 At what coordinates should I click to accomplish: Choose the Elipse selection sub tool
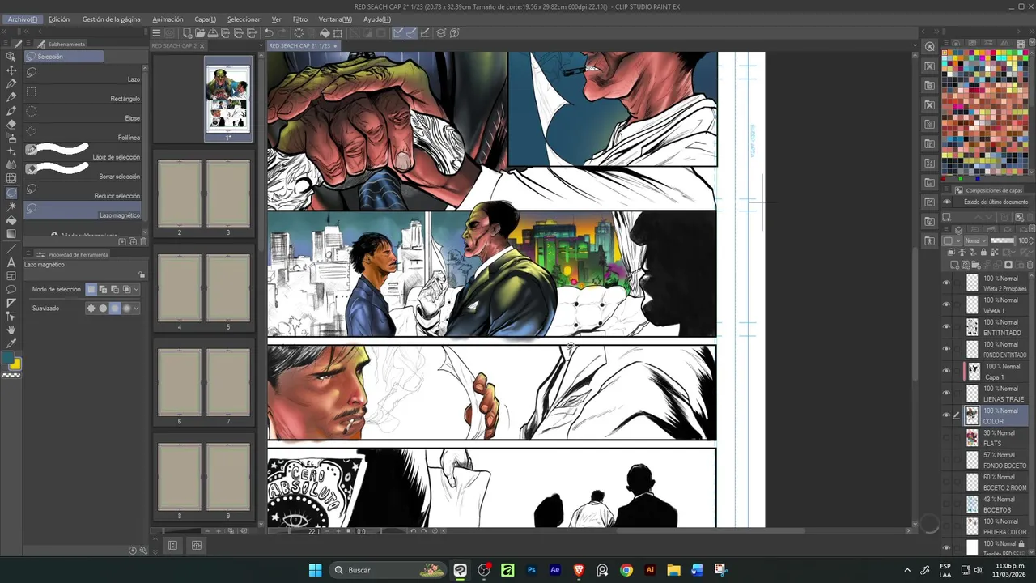pos(83,112)
